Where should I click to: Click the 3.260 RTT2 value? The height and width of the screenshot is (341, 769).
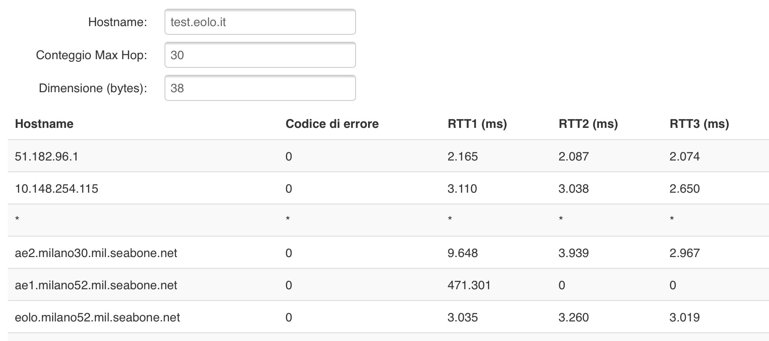click(x=573, y=318)
